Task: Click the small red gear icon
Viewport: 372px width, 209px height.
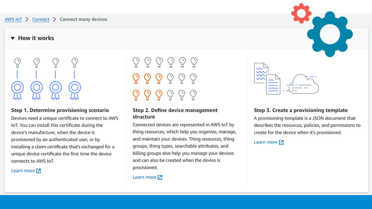Action: (301, 13)
